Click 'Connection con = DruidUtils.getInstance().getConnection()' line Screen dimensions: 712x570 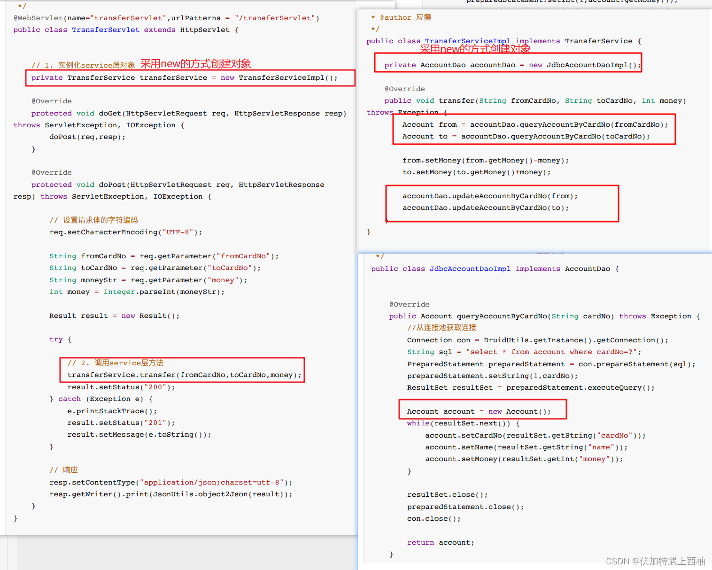tap(538, 340)
